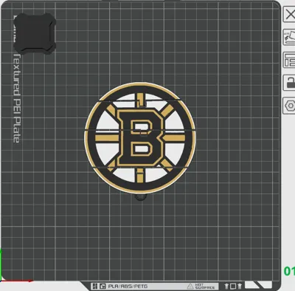The width and height of the screenshot is (295, 291).
Task: Arrange objects on this plate
Action: pos(289,60)
